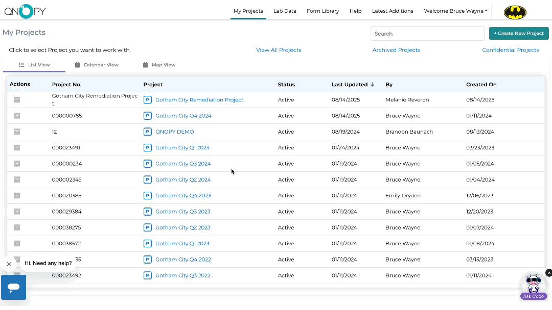Open the Help menu
The height and width of the screenshot is (310, 552).
pos(356,11)
